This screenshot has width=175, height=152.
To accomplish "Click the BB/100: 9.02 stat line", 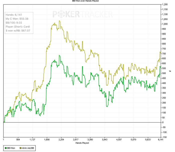I will tap(14, 23).
